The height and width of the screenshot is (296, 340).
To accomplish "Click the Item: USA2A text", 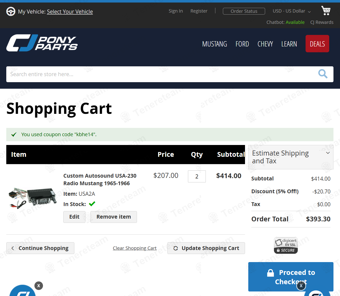I will (79, 194).
